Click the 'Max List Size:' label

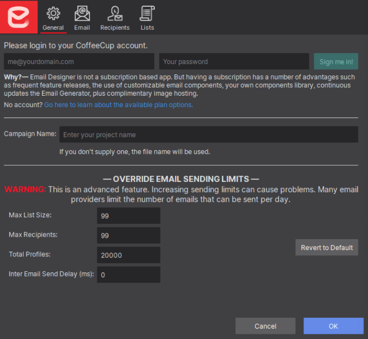click(x=30, y=215)
